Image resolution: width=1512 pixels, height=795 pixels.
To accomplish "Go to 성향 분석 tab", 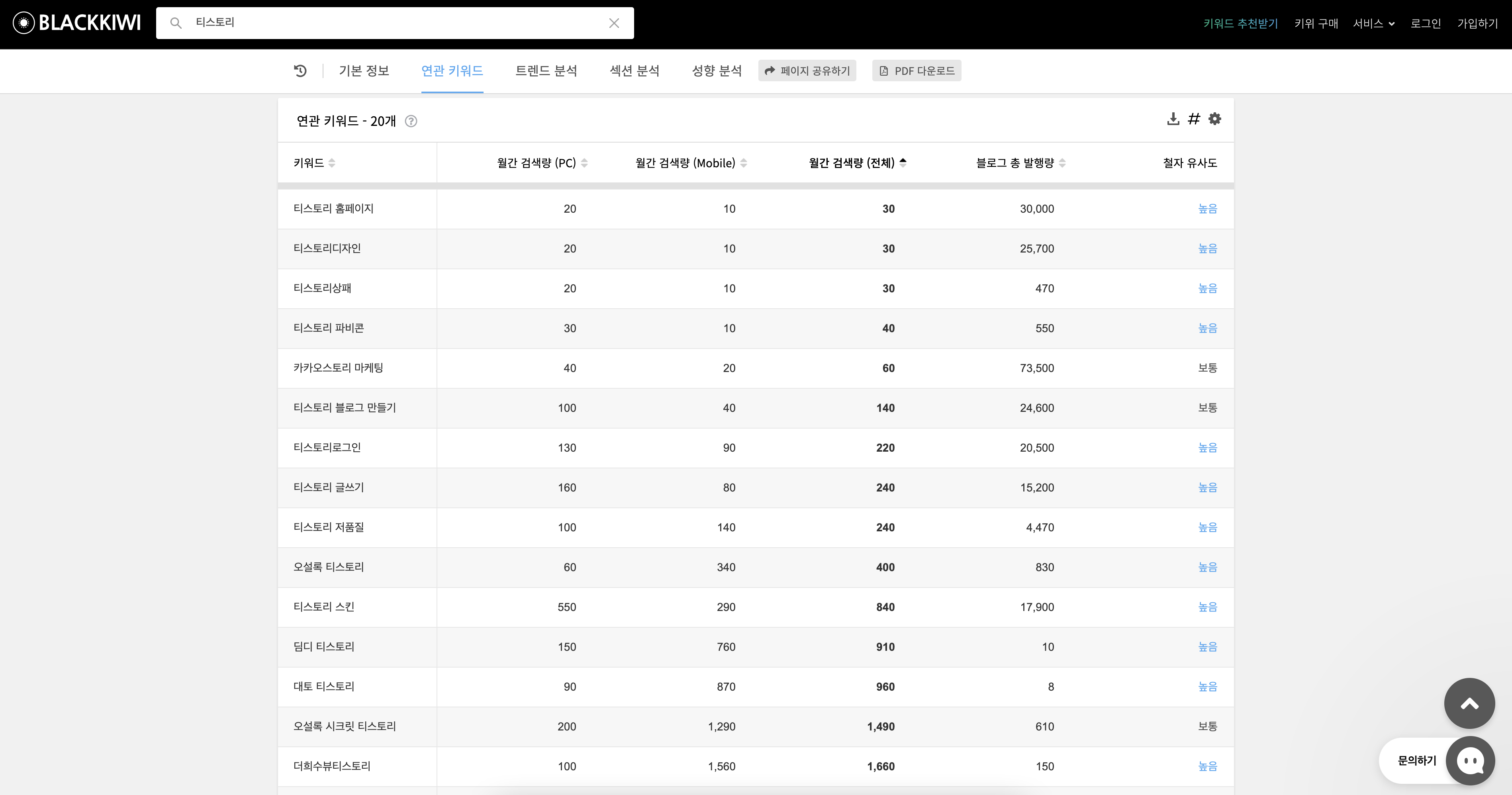I will tap(717, 71).
